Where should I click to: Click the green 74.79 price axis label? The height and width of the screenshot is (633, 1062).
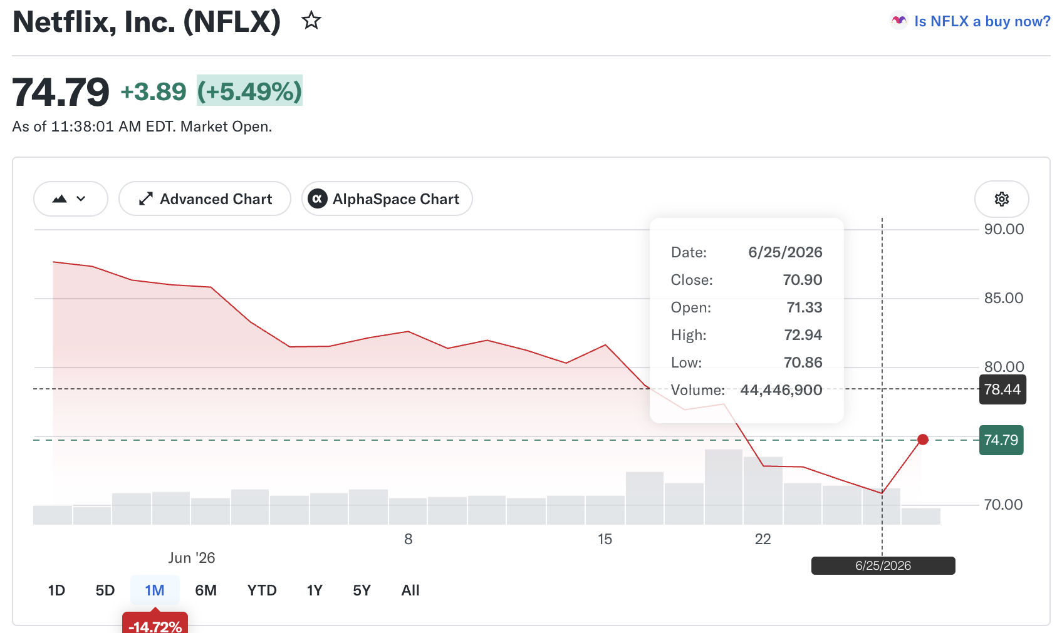(1001, 440)
